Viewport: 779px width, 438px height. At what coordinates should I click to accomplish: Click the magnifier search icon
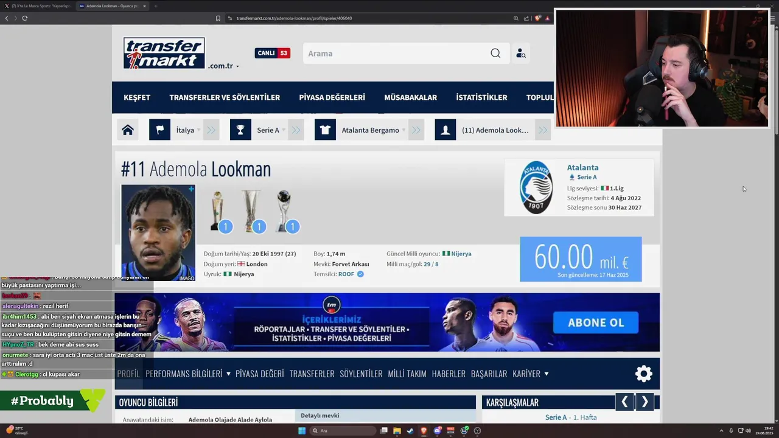click(x=495, y=54)
